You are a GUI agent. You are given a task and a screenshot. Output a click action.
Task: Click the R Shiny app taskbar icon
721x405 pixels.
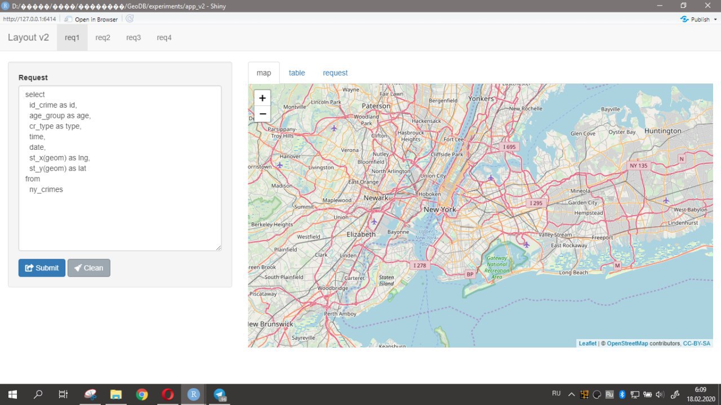tap(193, 394)
